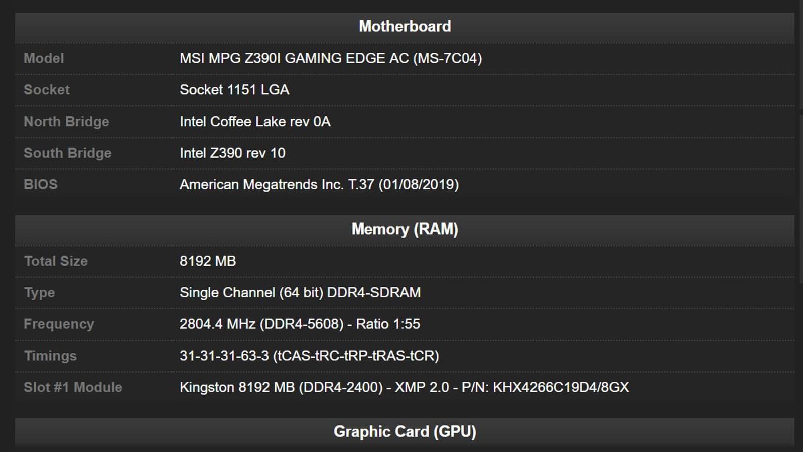
Task: Click the South Bridge row label
Action: click(x=67, y=153)
